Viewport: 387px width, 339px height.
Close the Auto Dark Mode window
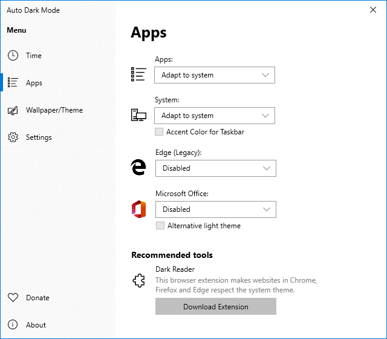click(x=372, y=10)
